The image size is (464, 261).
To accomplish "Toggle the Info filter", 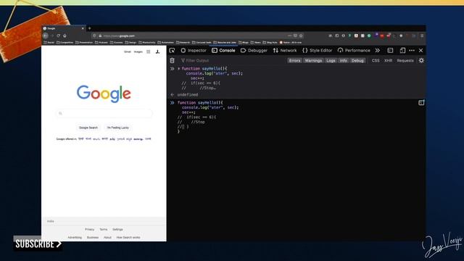I will 343,60.
